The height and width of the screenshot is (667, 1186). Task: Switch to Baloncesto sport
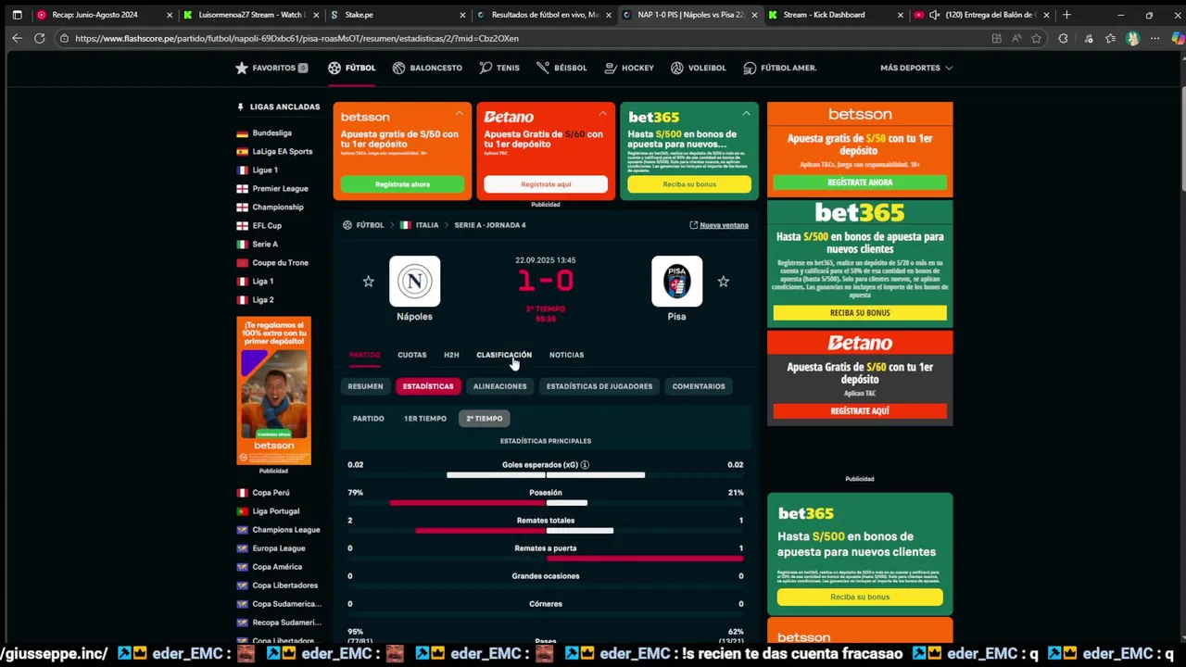click(427, 68)
